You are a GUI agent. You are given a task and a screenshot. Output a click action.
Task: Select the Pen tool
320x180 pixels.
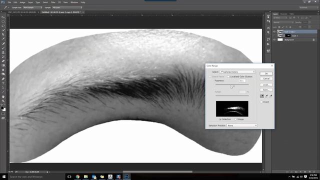tap(3, 79)
